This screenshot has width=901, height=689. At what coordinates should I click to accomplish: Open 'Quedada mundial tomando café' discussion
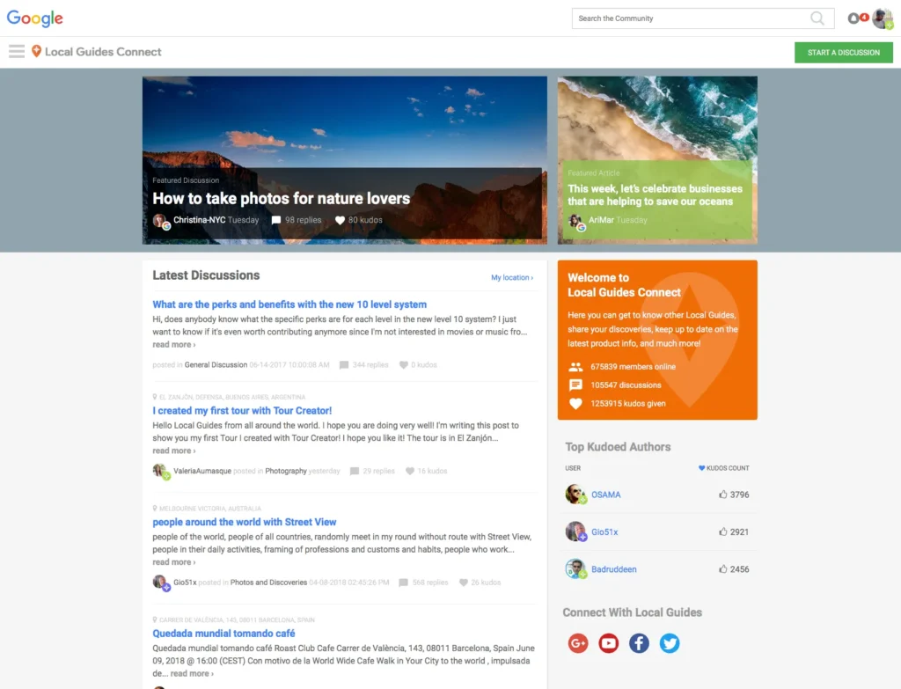223,634
